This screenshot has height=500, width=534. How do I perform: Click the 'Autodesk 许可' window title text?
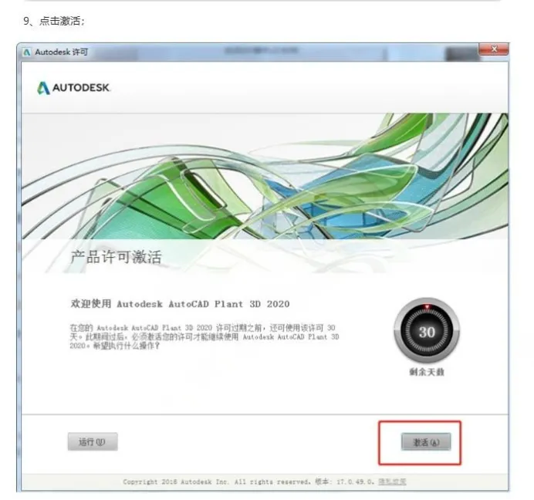click(62, 52)
